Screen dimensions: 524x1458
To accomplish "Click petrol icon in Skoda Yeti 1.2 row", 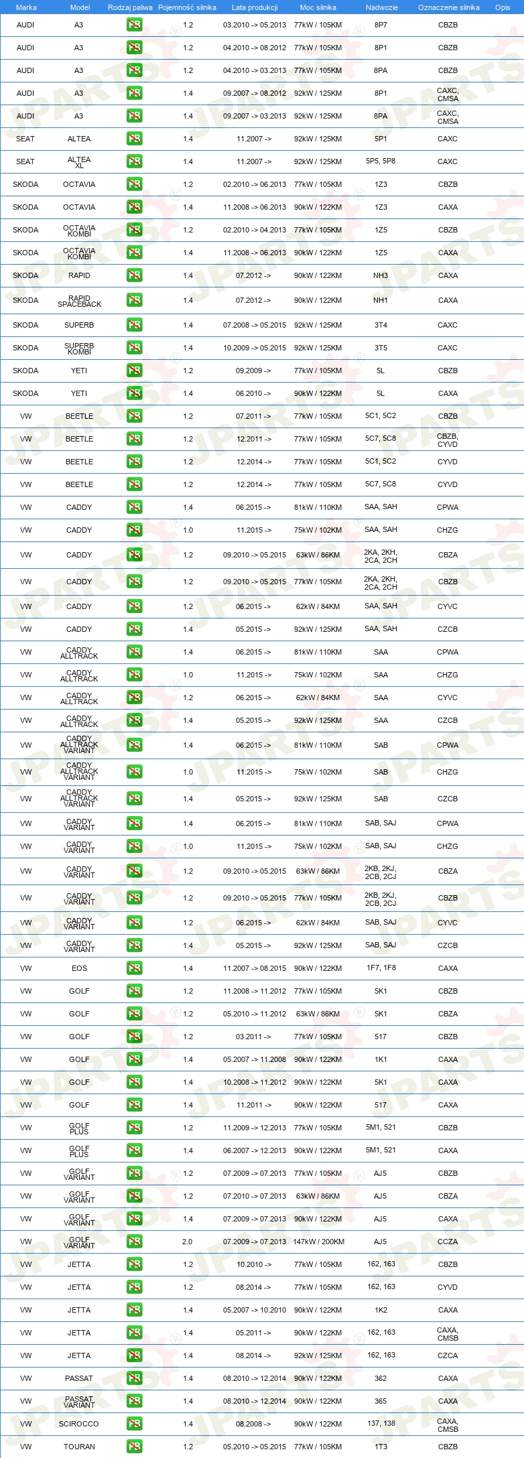I will point(134,371).
